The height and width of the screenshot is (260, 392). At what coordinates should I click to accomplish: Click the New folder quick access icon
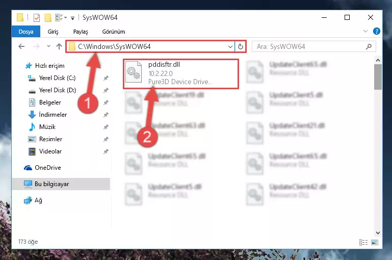[x=48, y=18]
